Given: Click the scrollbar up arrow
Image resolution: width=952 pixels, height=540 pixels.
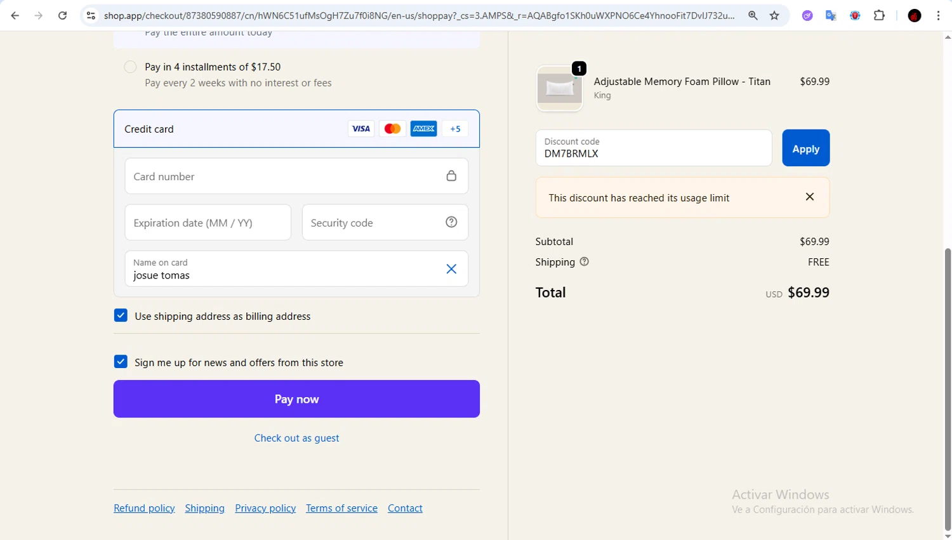Looking at the screenshot, I should 948,37.
